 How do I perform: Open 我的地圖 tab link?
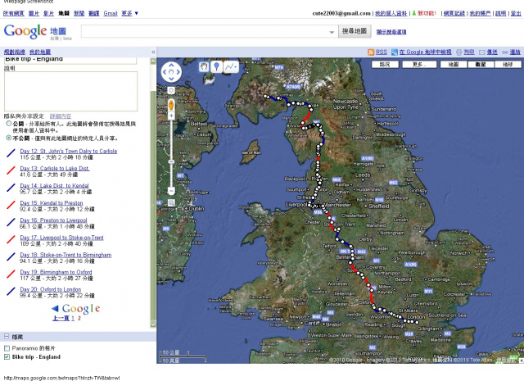(x=40, y=52)
